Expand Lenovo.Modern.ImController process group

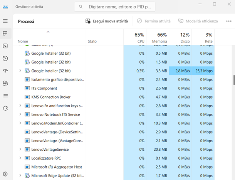[x=20, y=123]
